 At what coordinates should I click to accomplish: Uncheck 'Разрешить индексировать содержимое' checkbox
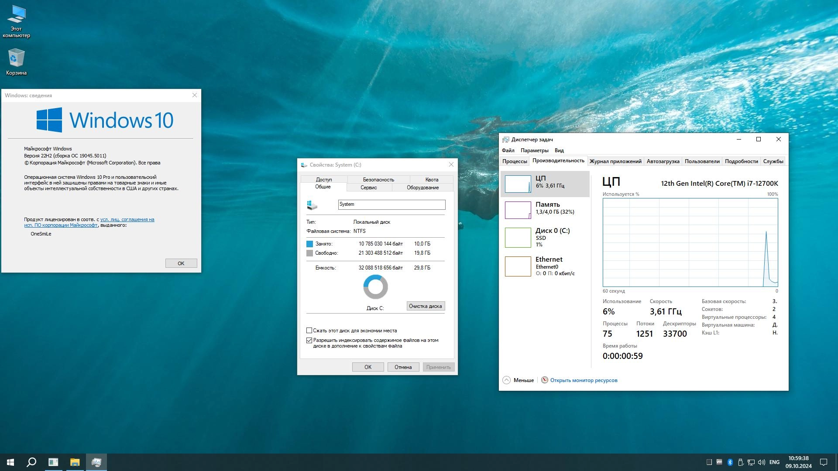(x=309, y=340)
